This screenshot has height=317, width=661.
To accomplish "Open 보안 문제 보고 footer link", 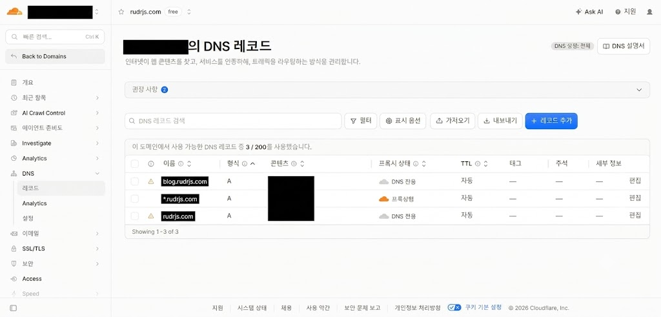I will pos(362,308).
